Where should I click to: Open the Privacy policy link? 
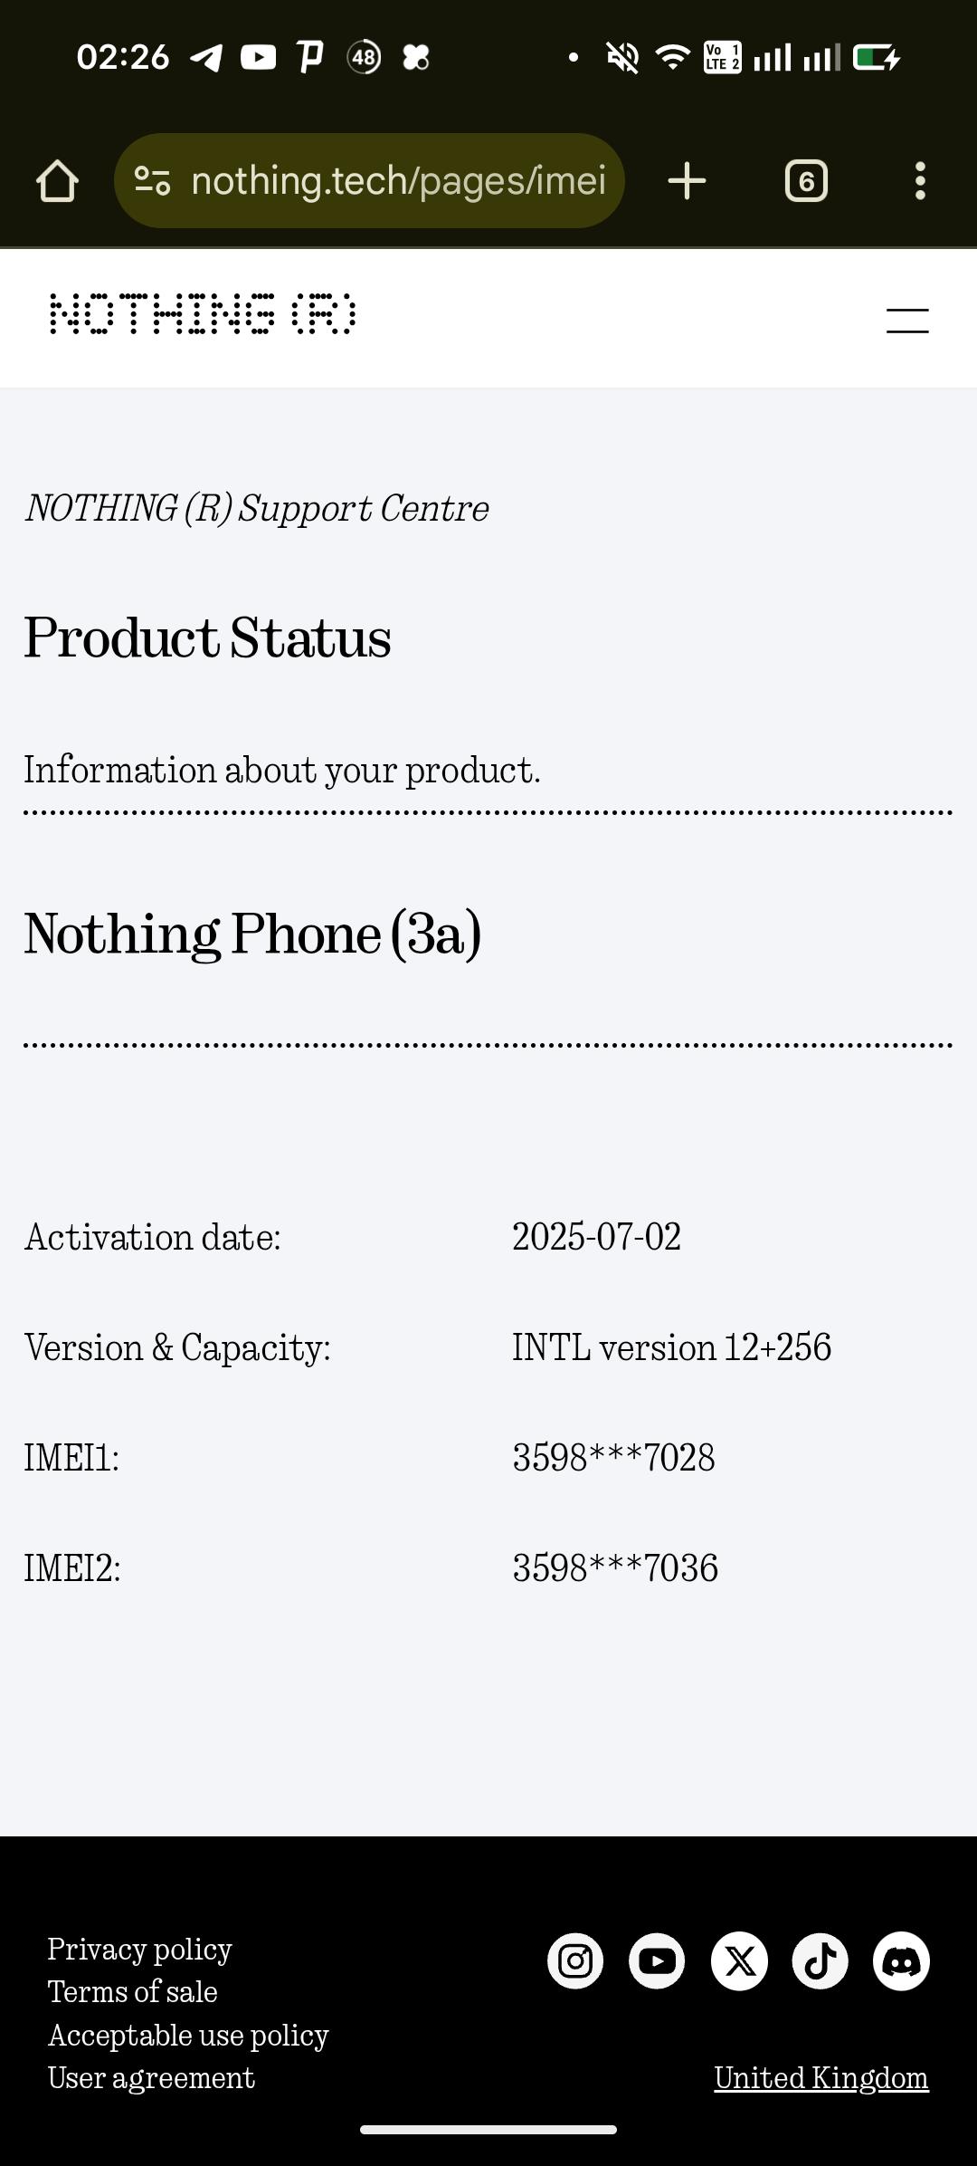[x=139, y=1949]
